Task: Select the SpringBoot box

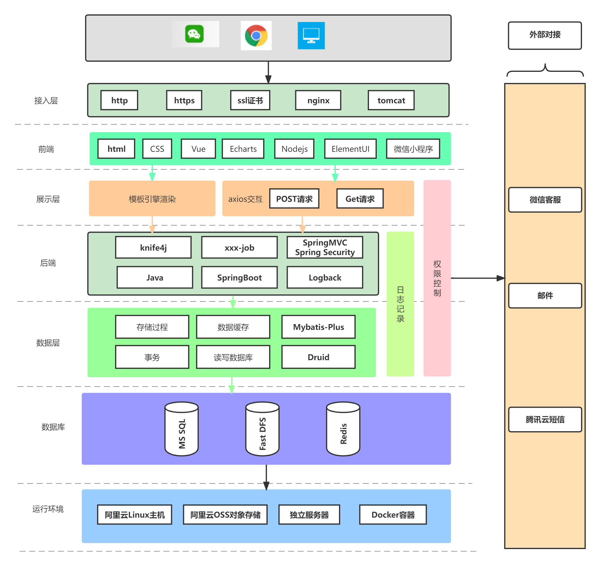Action: tap(239, 277)
